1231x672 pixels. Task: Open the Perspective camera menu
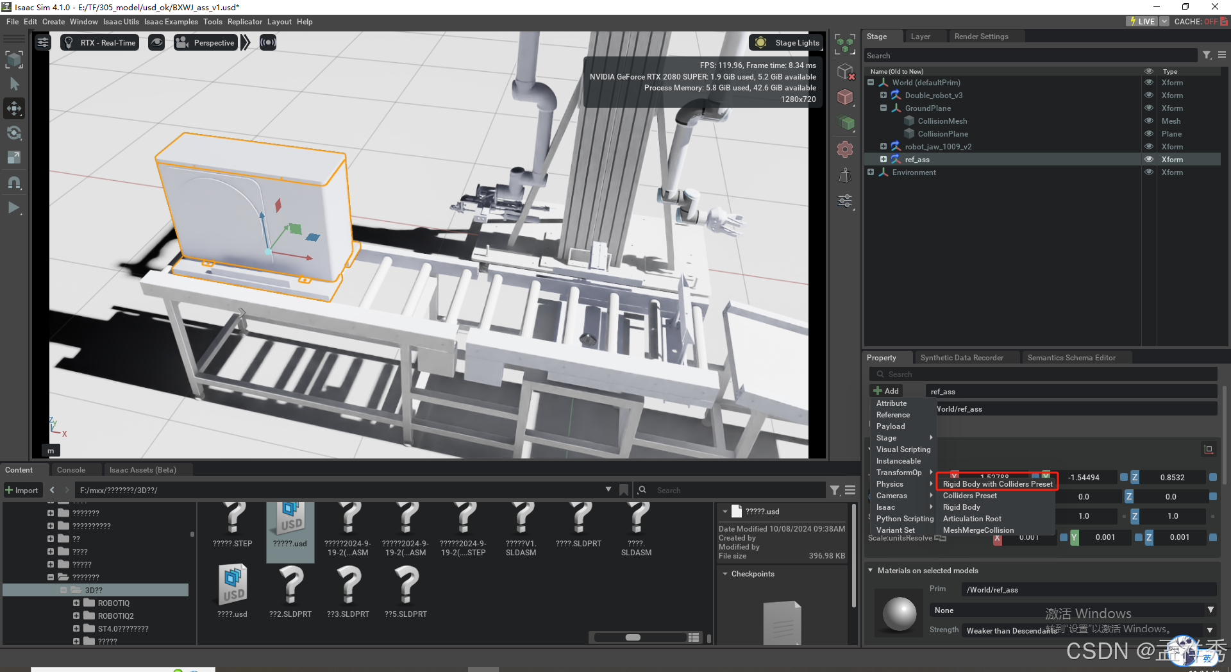pyautogui.click(x=206, y=43)
